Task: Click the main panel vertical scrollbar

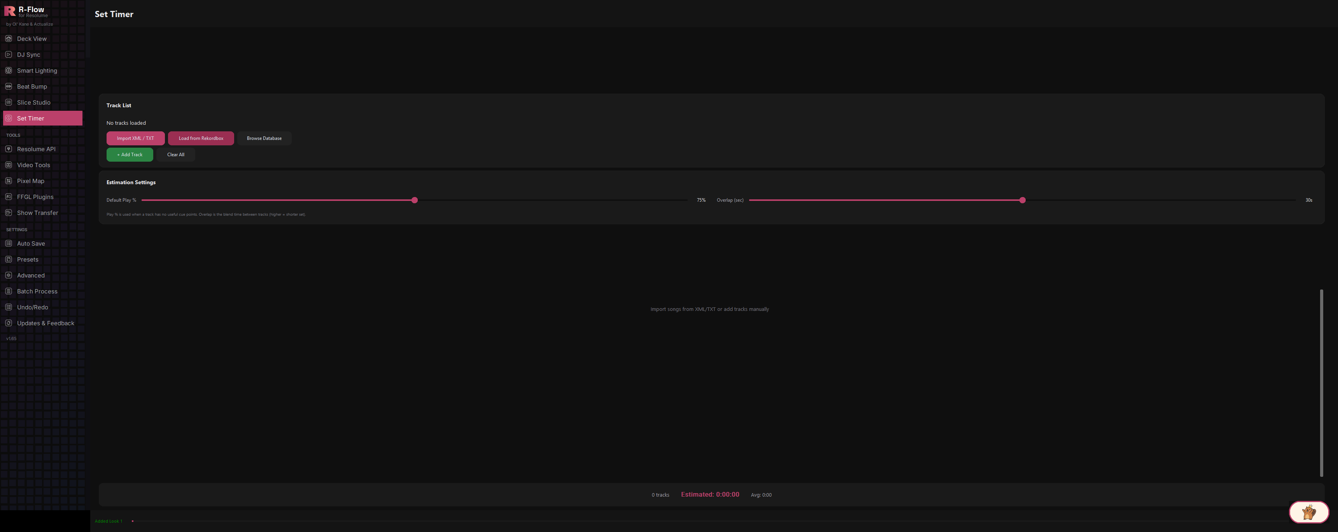Action: pyautogui.click(x=1321, y=383)
